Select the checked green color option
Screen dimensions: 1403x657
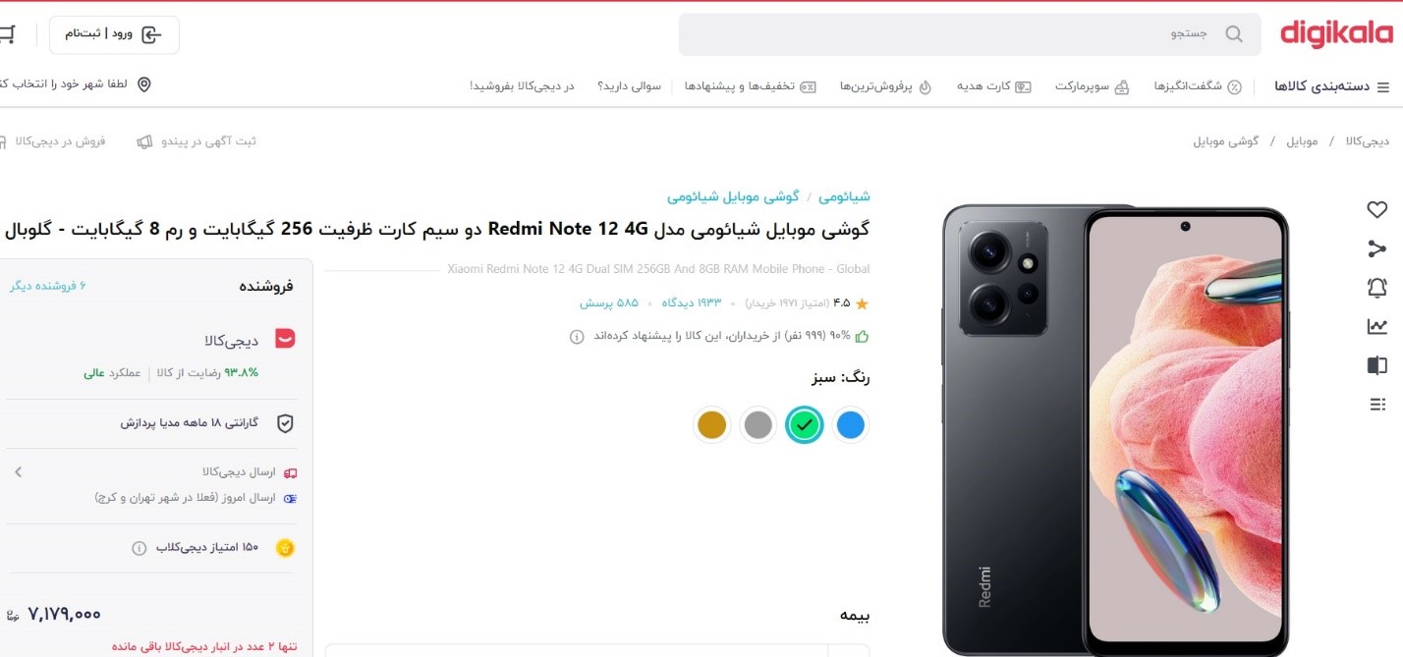point(805,425)
